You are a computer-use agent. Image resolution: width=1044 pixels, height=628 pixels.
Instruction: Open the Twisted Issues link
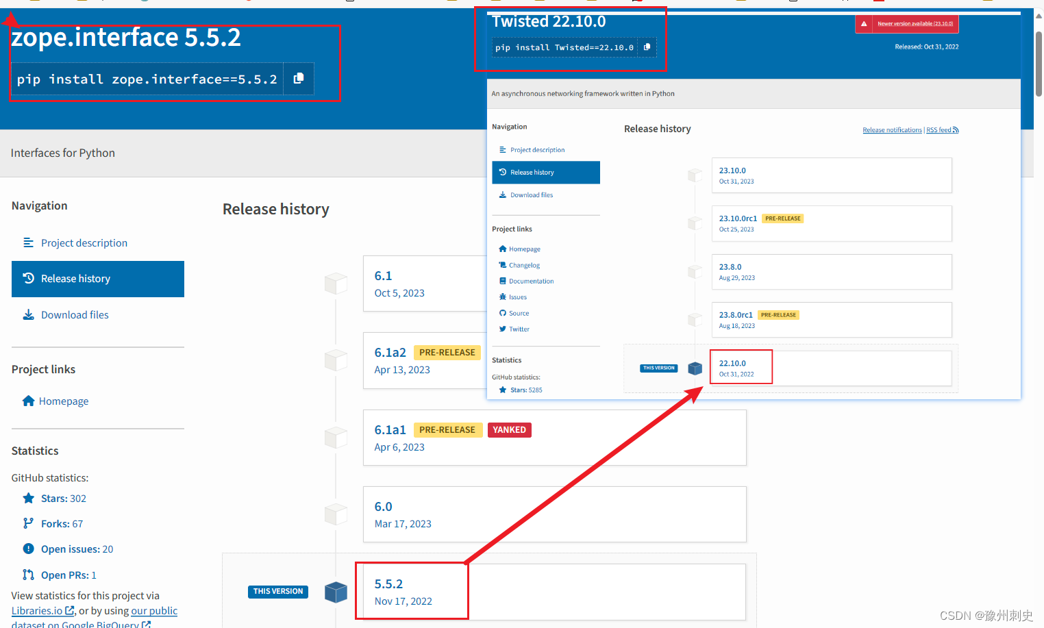click(x=518, y=297)
